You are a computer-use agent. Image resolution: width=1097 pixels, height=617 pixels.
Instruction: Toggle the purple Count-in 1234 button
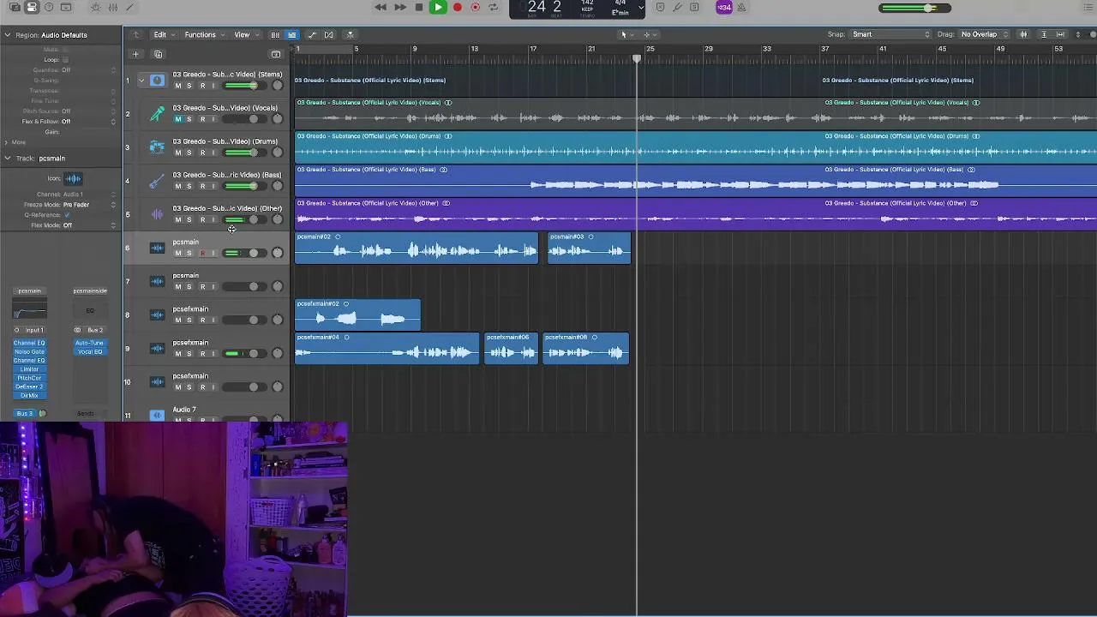724,8
